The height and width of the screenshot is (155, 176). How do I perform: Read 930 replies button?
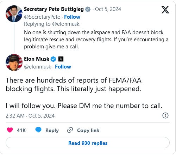[88, 143]
